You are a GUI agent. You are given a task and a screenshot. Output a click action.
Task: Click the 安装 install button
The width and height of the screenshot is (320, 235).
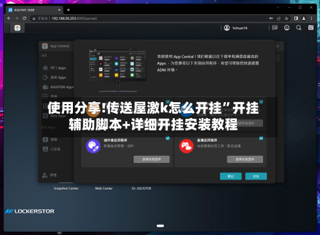[256, 176]
